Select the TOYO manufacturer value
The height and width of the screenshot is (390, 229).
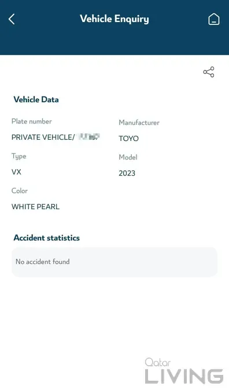pyautogui.click(x=129, y=138)
